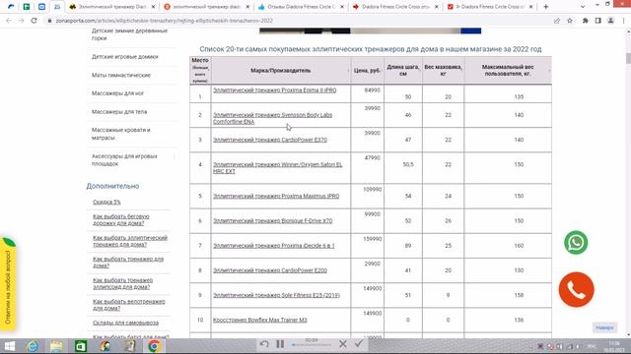631x354 pixels.
Task: Open the Proxima iDecide 6 в 1 link
Action: click(x=274, y=246)
